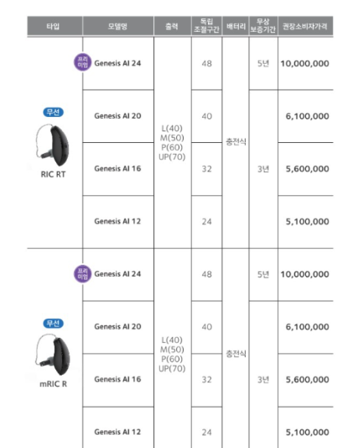Click the mRIC R hearing aid image
348x448 pixels.
(x=53, y=355)
